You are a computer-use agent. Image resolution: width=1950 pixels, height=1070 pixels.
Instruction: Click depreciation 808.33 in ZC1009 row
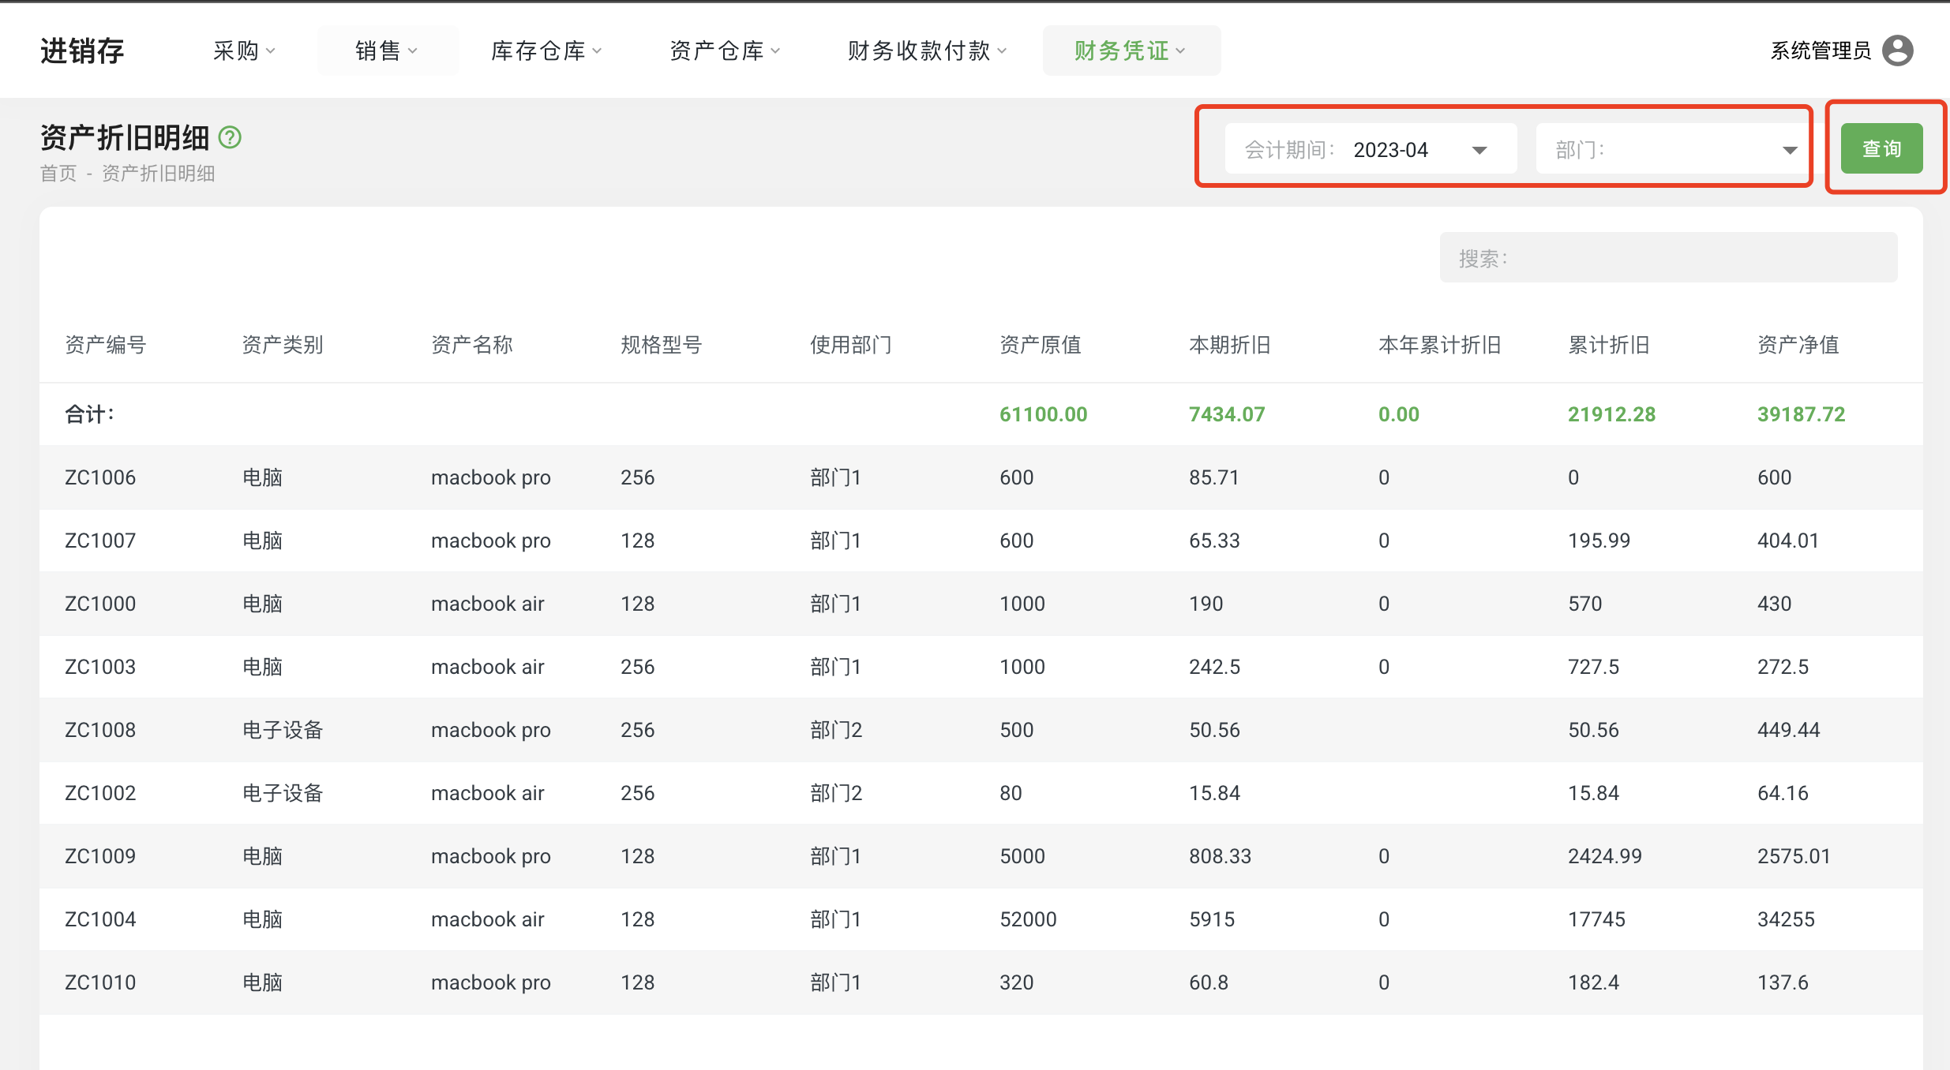click(x=1220, y=856)
